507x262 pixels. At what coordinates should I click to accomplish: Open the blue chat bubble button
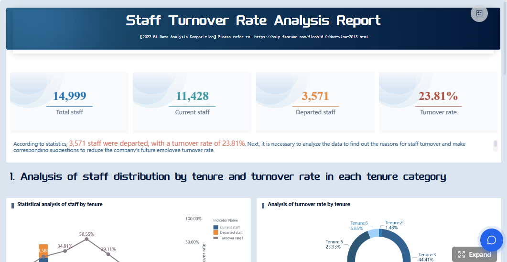491,240
